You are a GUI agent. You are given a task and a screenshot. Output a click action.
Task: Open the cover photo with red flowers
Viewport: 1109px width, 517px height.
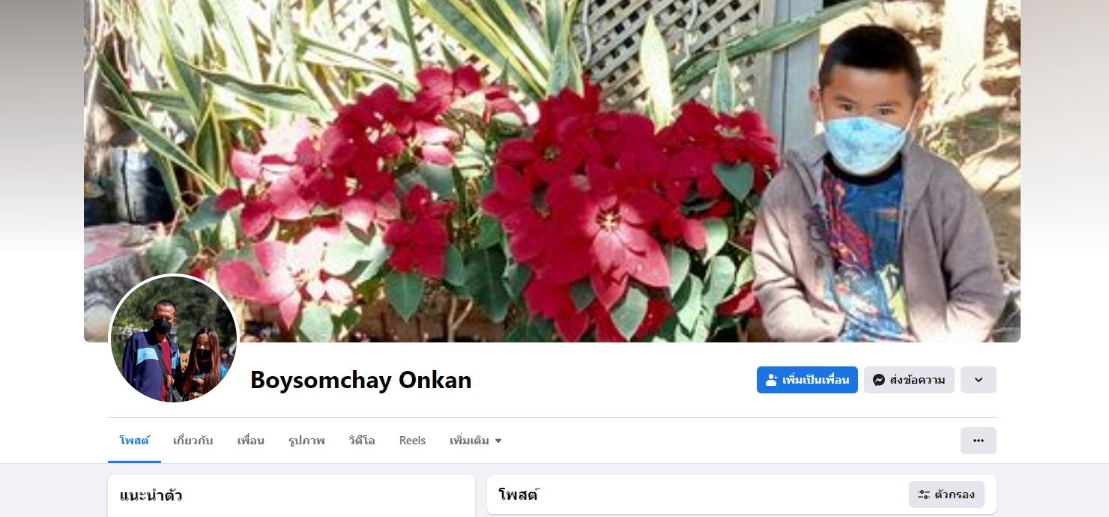[x=552, y=171]
